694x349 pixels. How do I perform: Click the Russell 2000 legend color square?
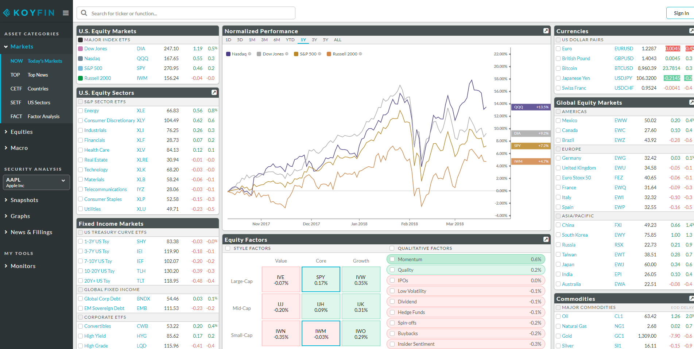pos(329,54)
